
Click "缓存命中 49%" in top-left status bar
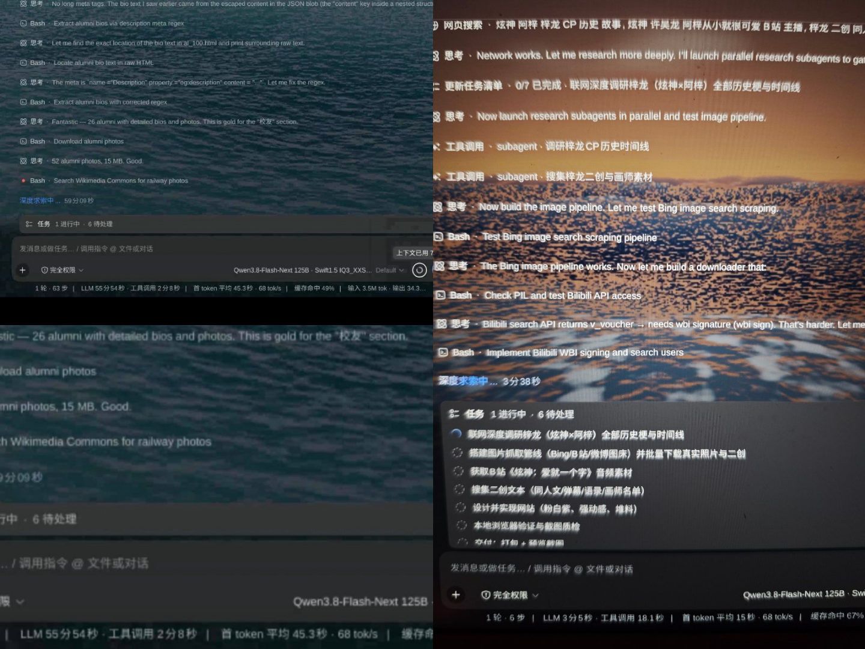pos(314,288)
